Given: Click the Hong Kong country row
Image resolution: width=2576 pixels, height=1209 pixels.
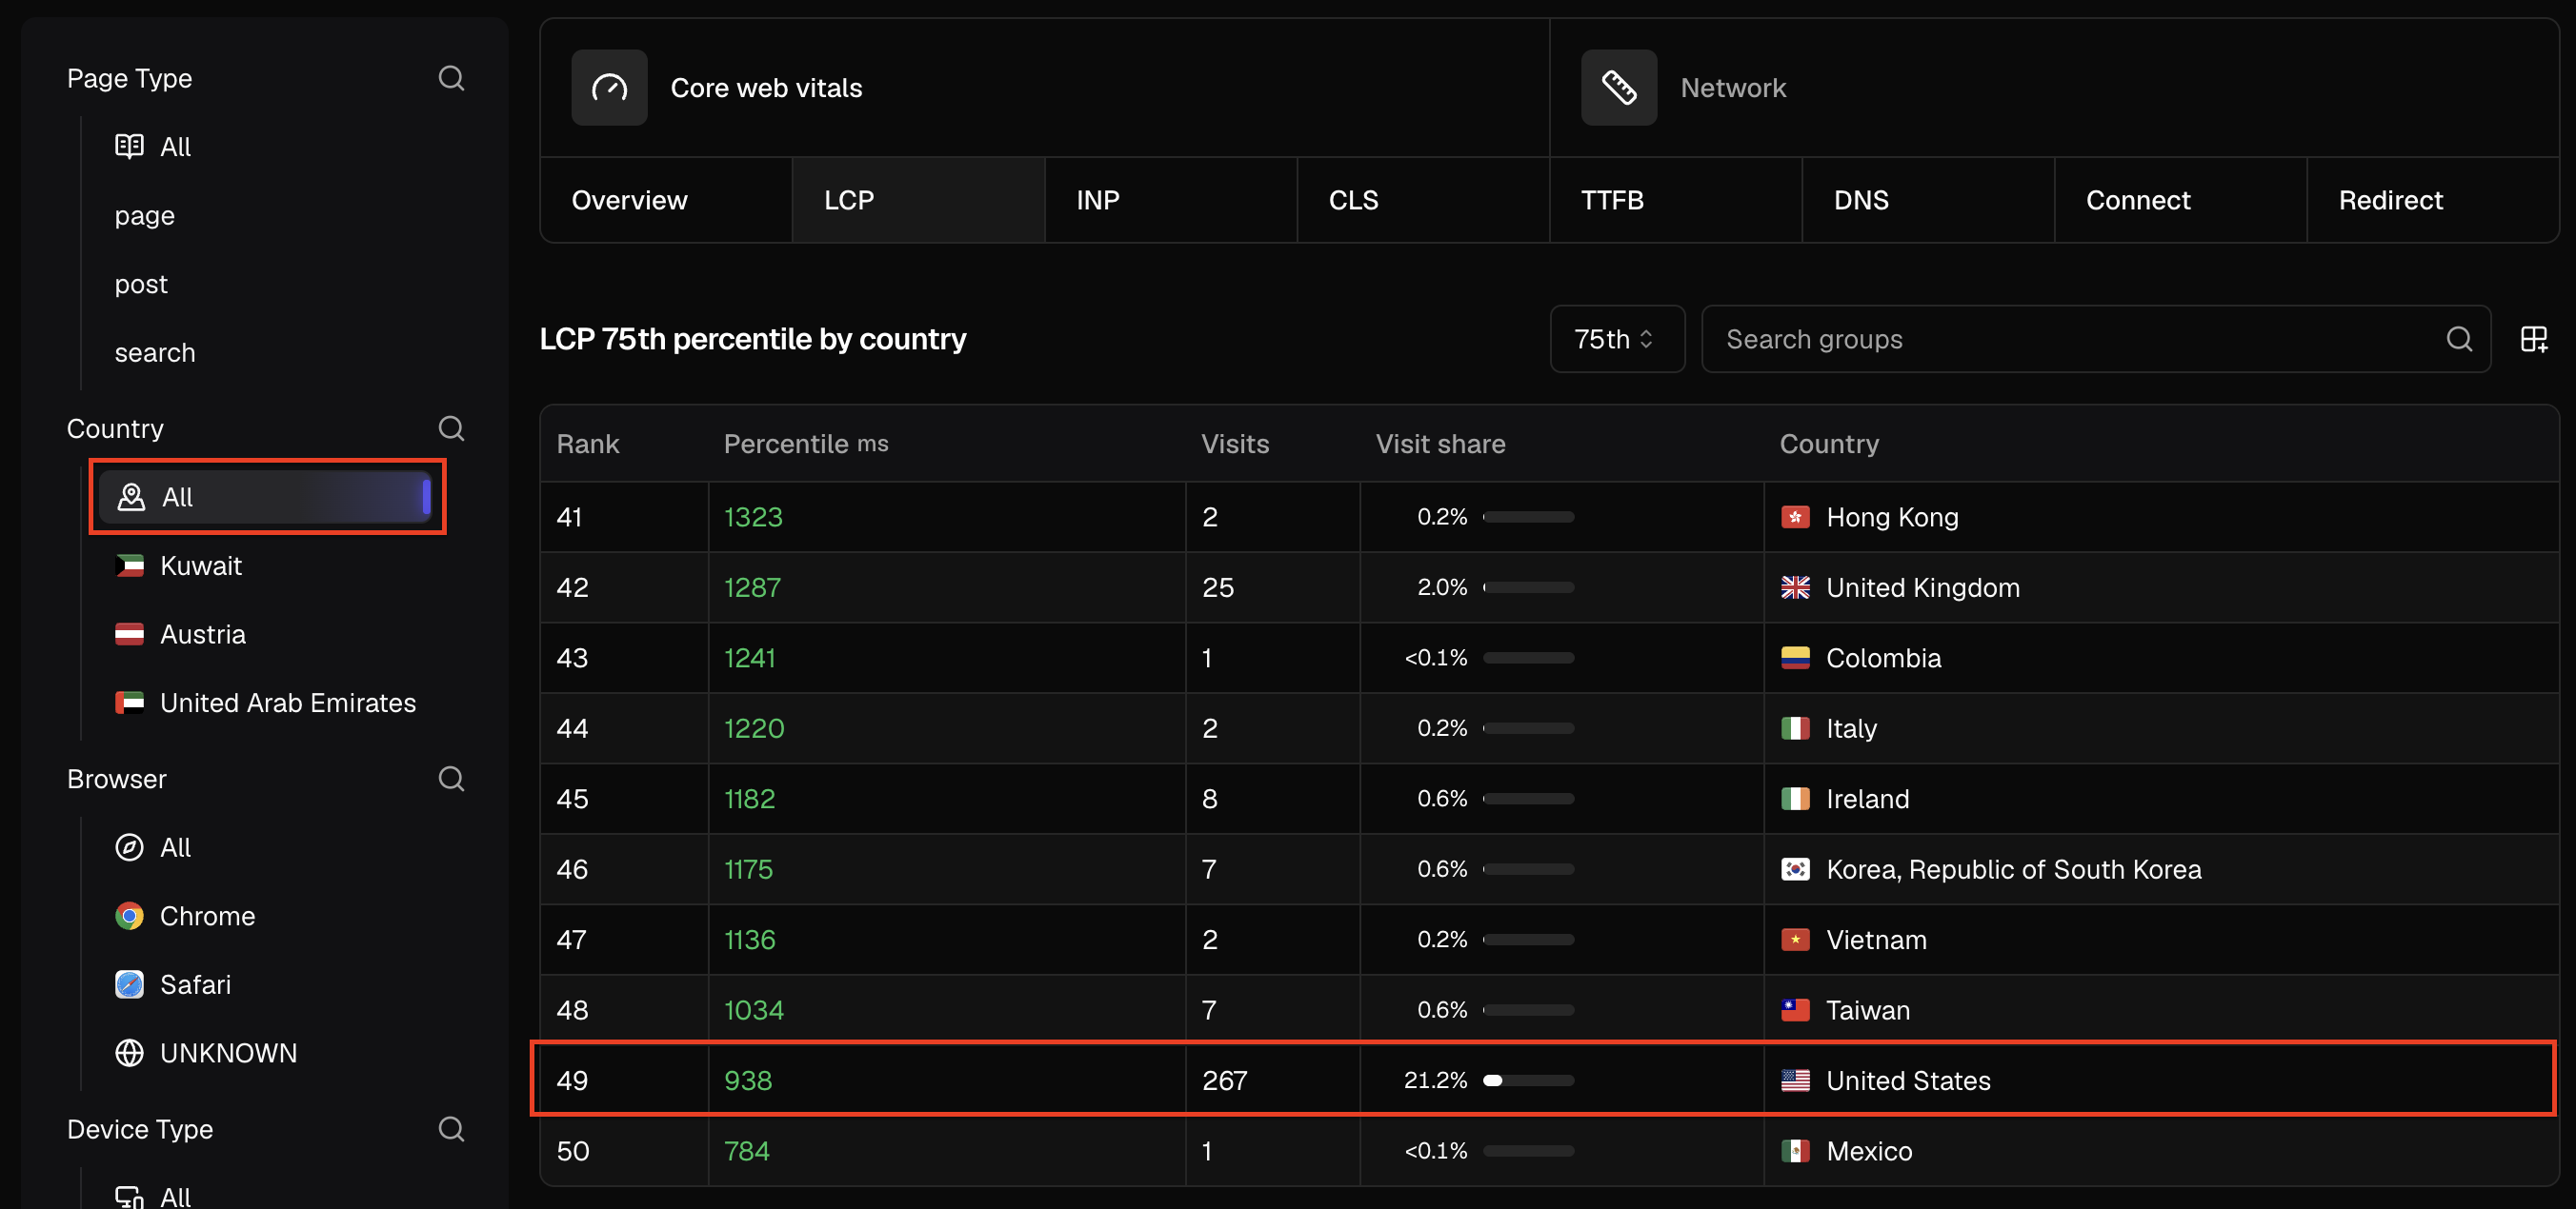Looking at the screenshot, I should click(x=1549, y=518).
